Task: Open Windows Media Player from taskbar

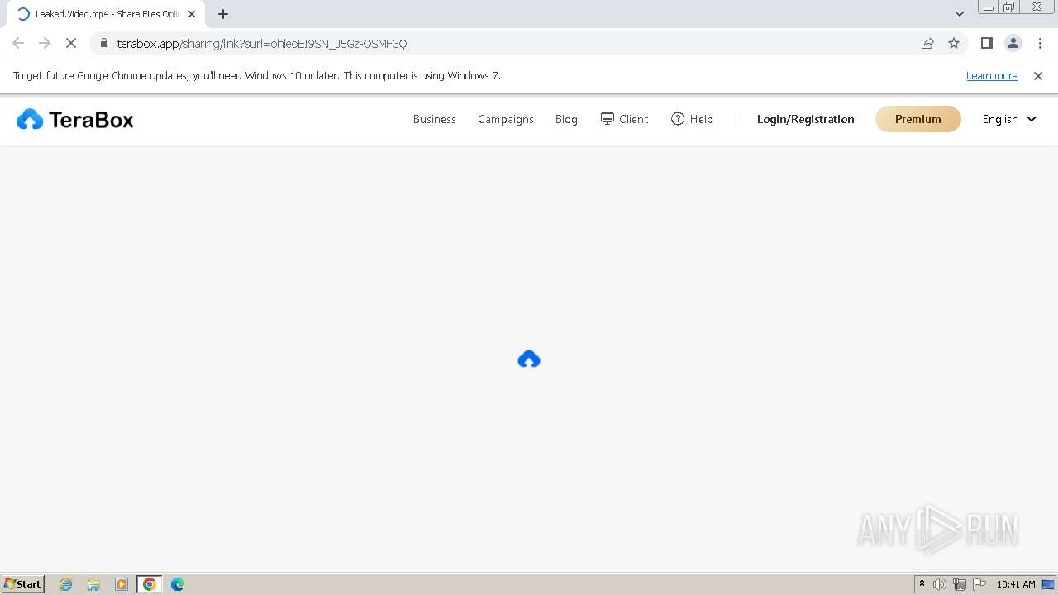Action: click(x=122, y=584)
